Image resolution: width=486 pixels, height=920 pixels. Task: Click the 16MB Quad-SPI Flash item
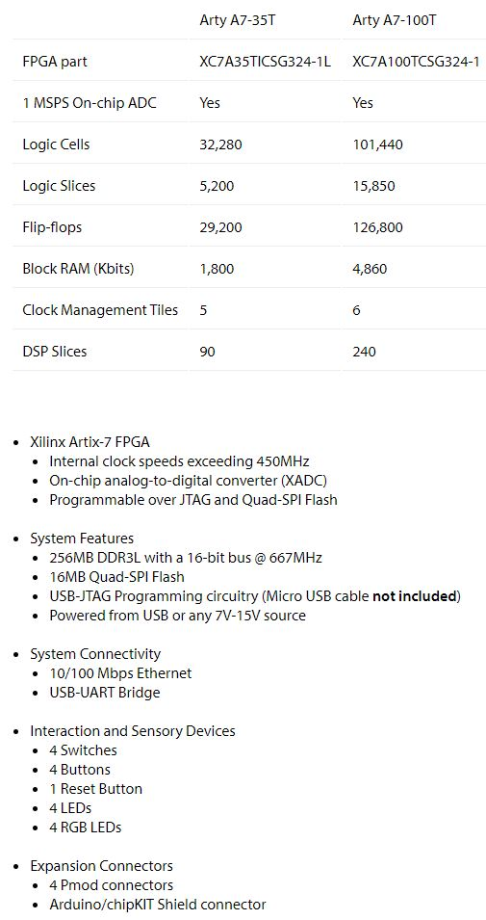click(x=116, y=577)
